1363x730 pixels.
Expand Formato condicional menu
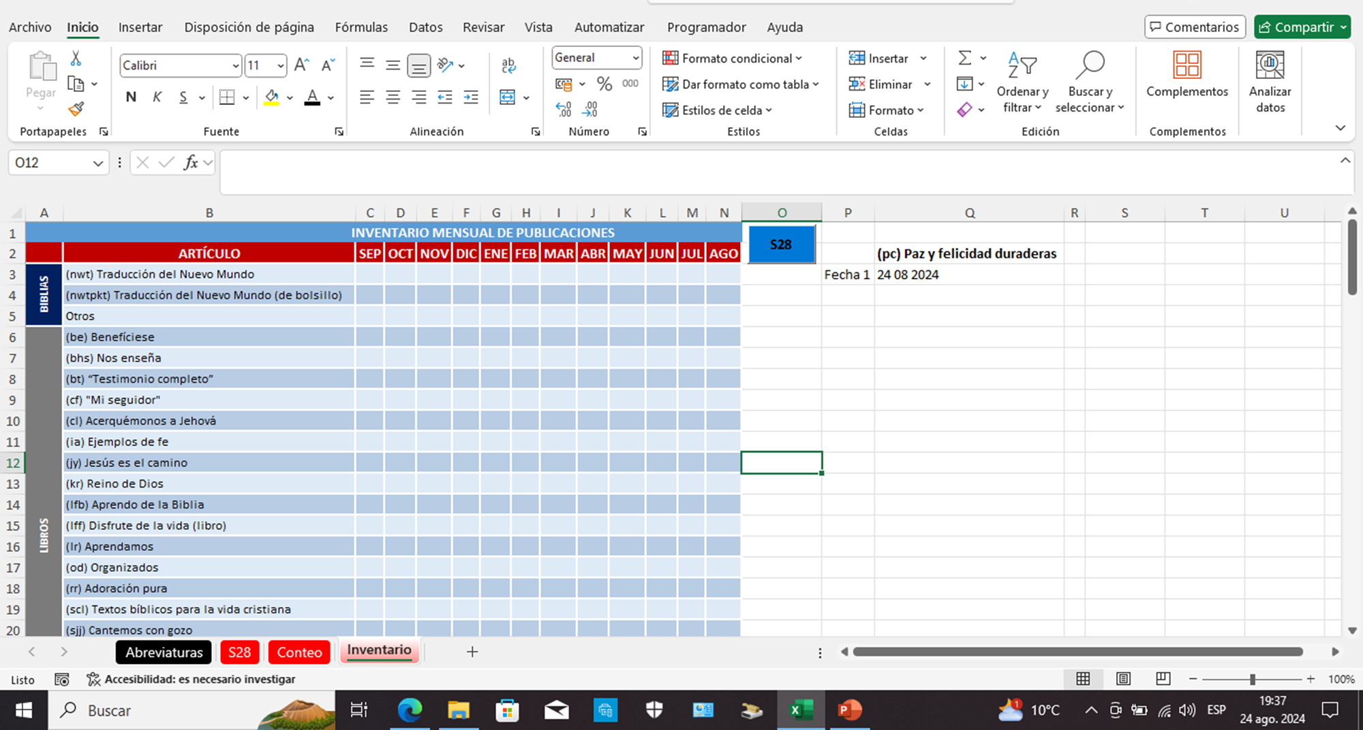[732, 59]
